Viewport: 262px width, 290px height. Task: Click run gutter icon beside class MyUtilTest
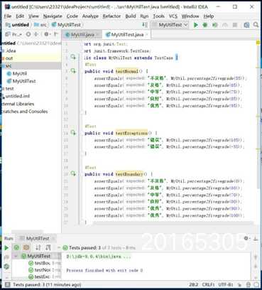pos(73,57)
